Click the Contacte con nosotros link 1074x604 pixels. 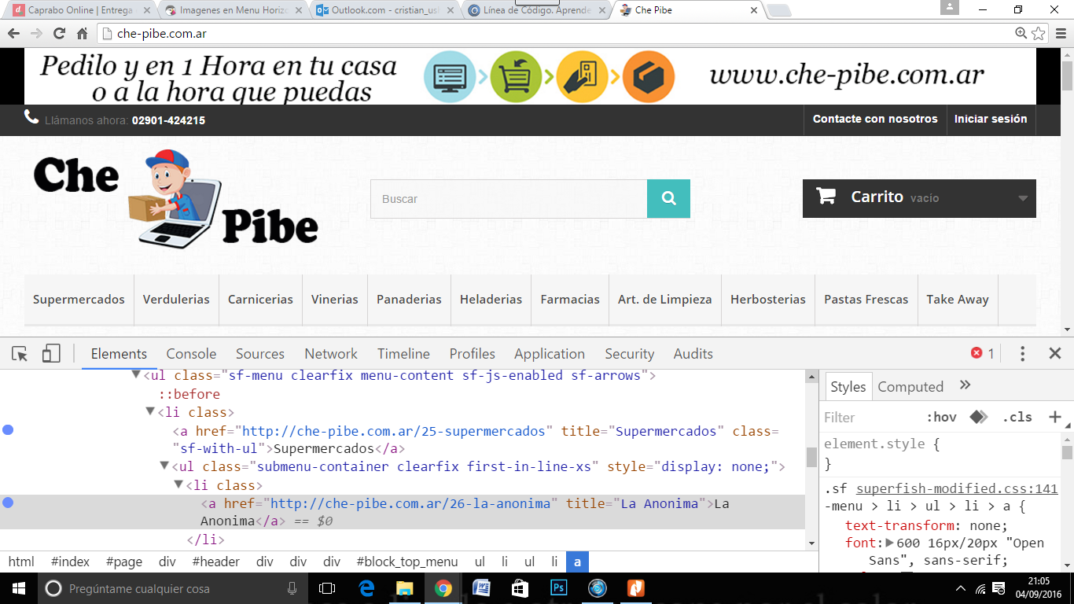(875, 119)
